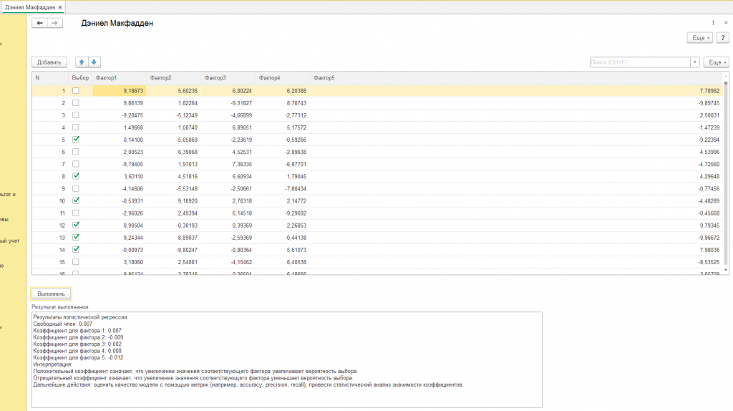Toggle Выбор checkbox in row 15

tap(76, 262)
